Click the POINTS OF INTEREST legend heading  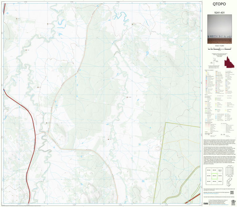coord(209,70)
